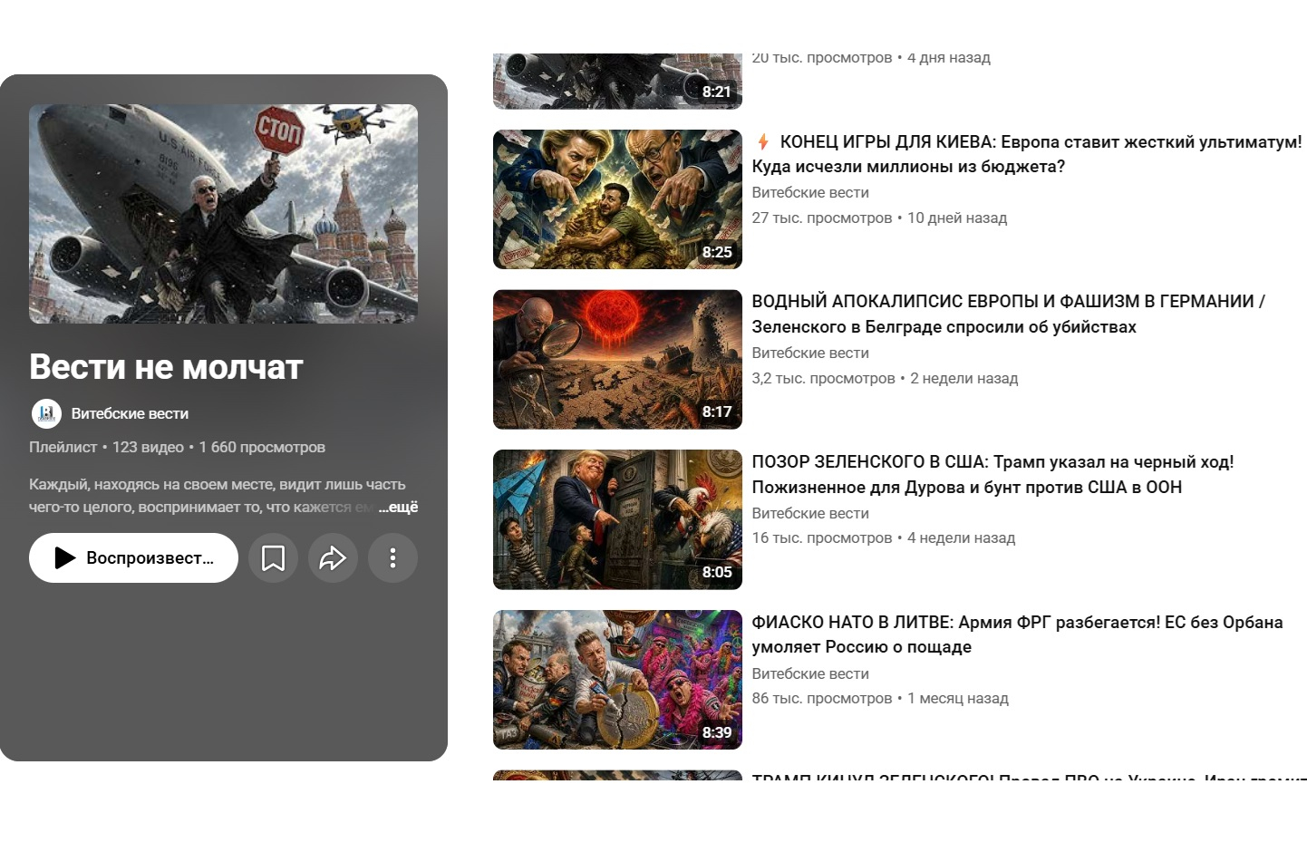Image resolution: width=1307 pixels, height=852 pixels.
Task: Open the Витебские вести channel link in sidebar
Action: 130,413
